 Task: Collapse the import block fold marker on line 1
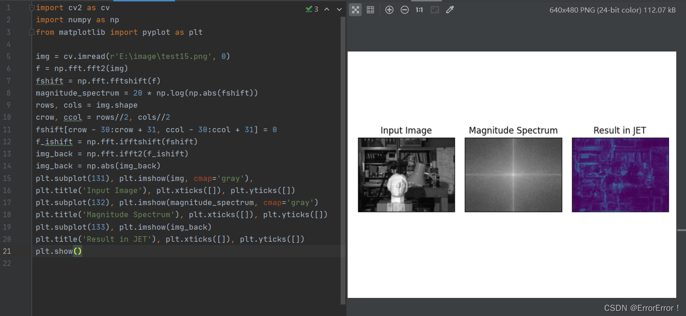32,8
